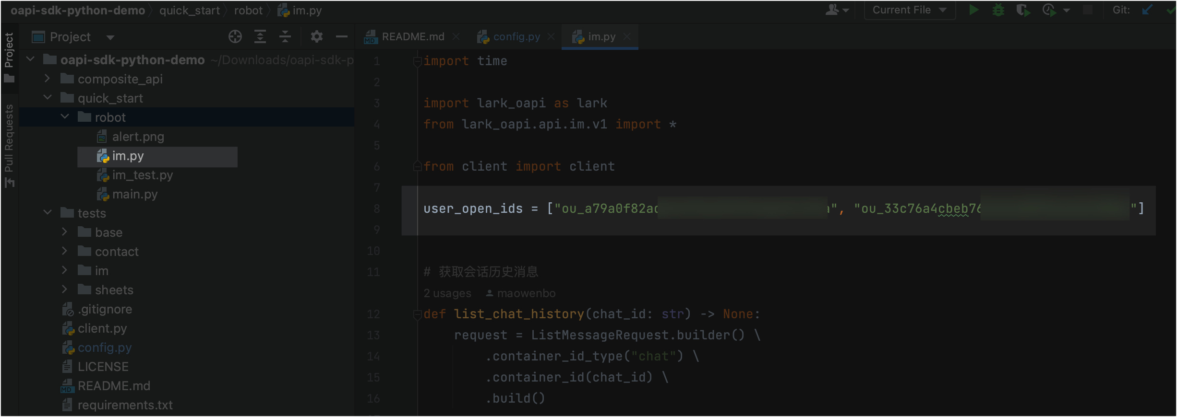Click the select opened file target icon
Screen dimensions: 1177x417
point(235,36)
